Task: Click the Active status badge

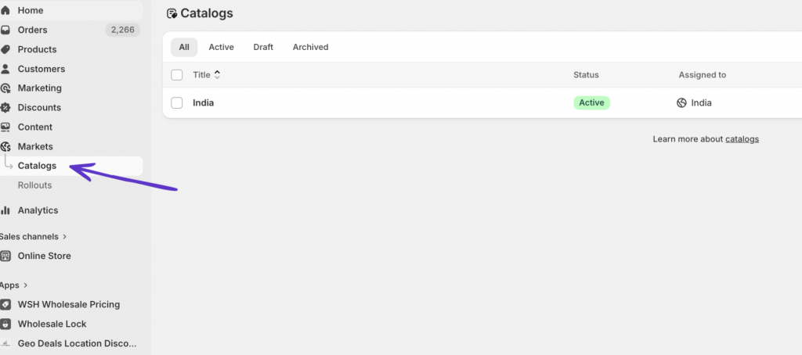Action: pyautogui.click(x=591, y=102)
